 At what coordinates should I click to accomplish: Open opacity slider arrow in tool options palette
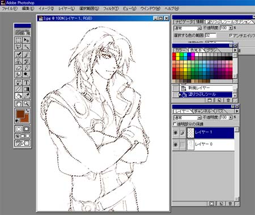point(231,28)
